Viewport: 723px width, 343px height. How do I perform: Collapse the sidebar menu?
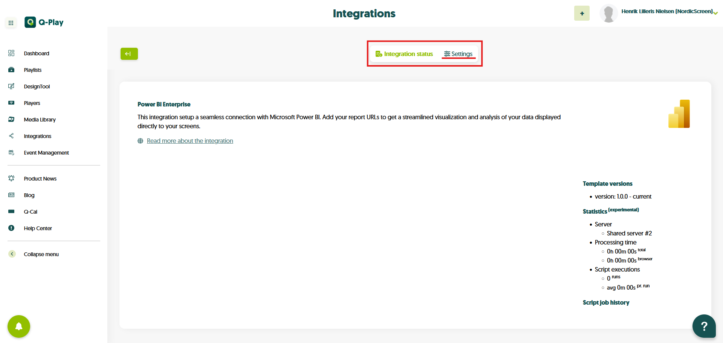[41, 254]
